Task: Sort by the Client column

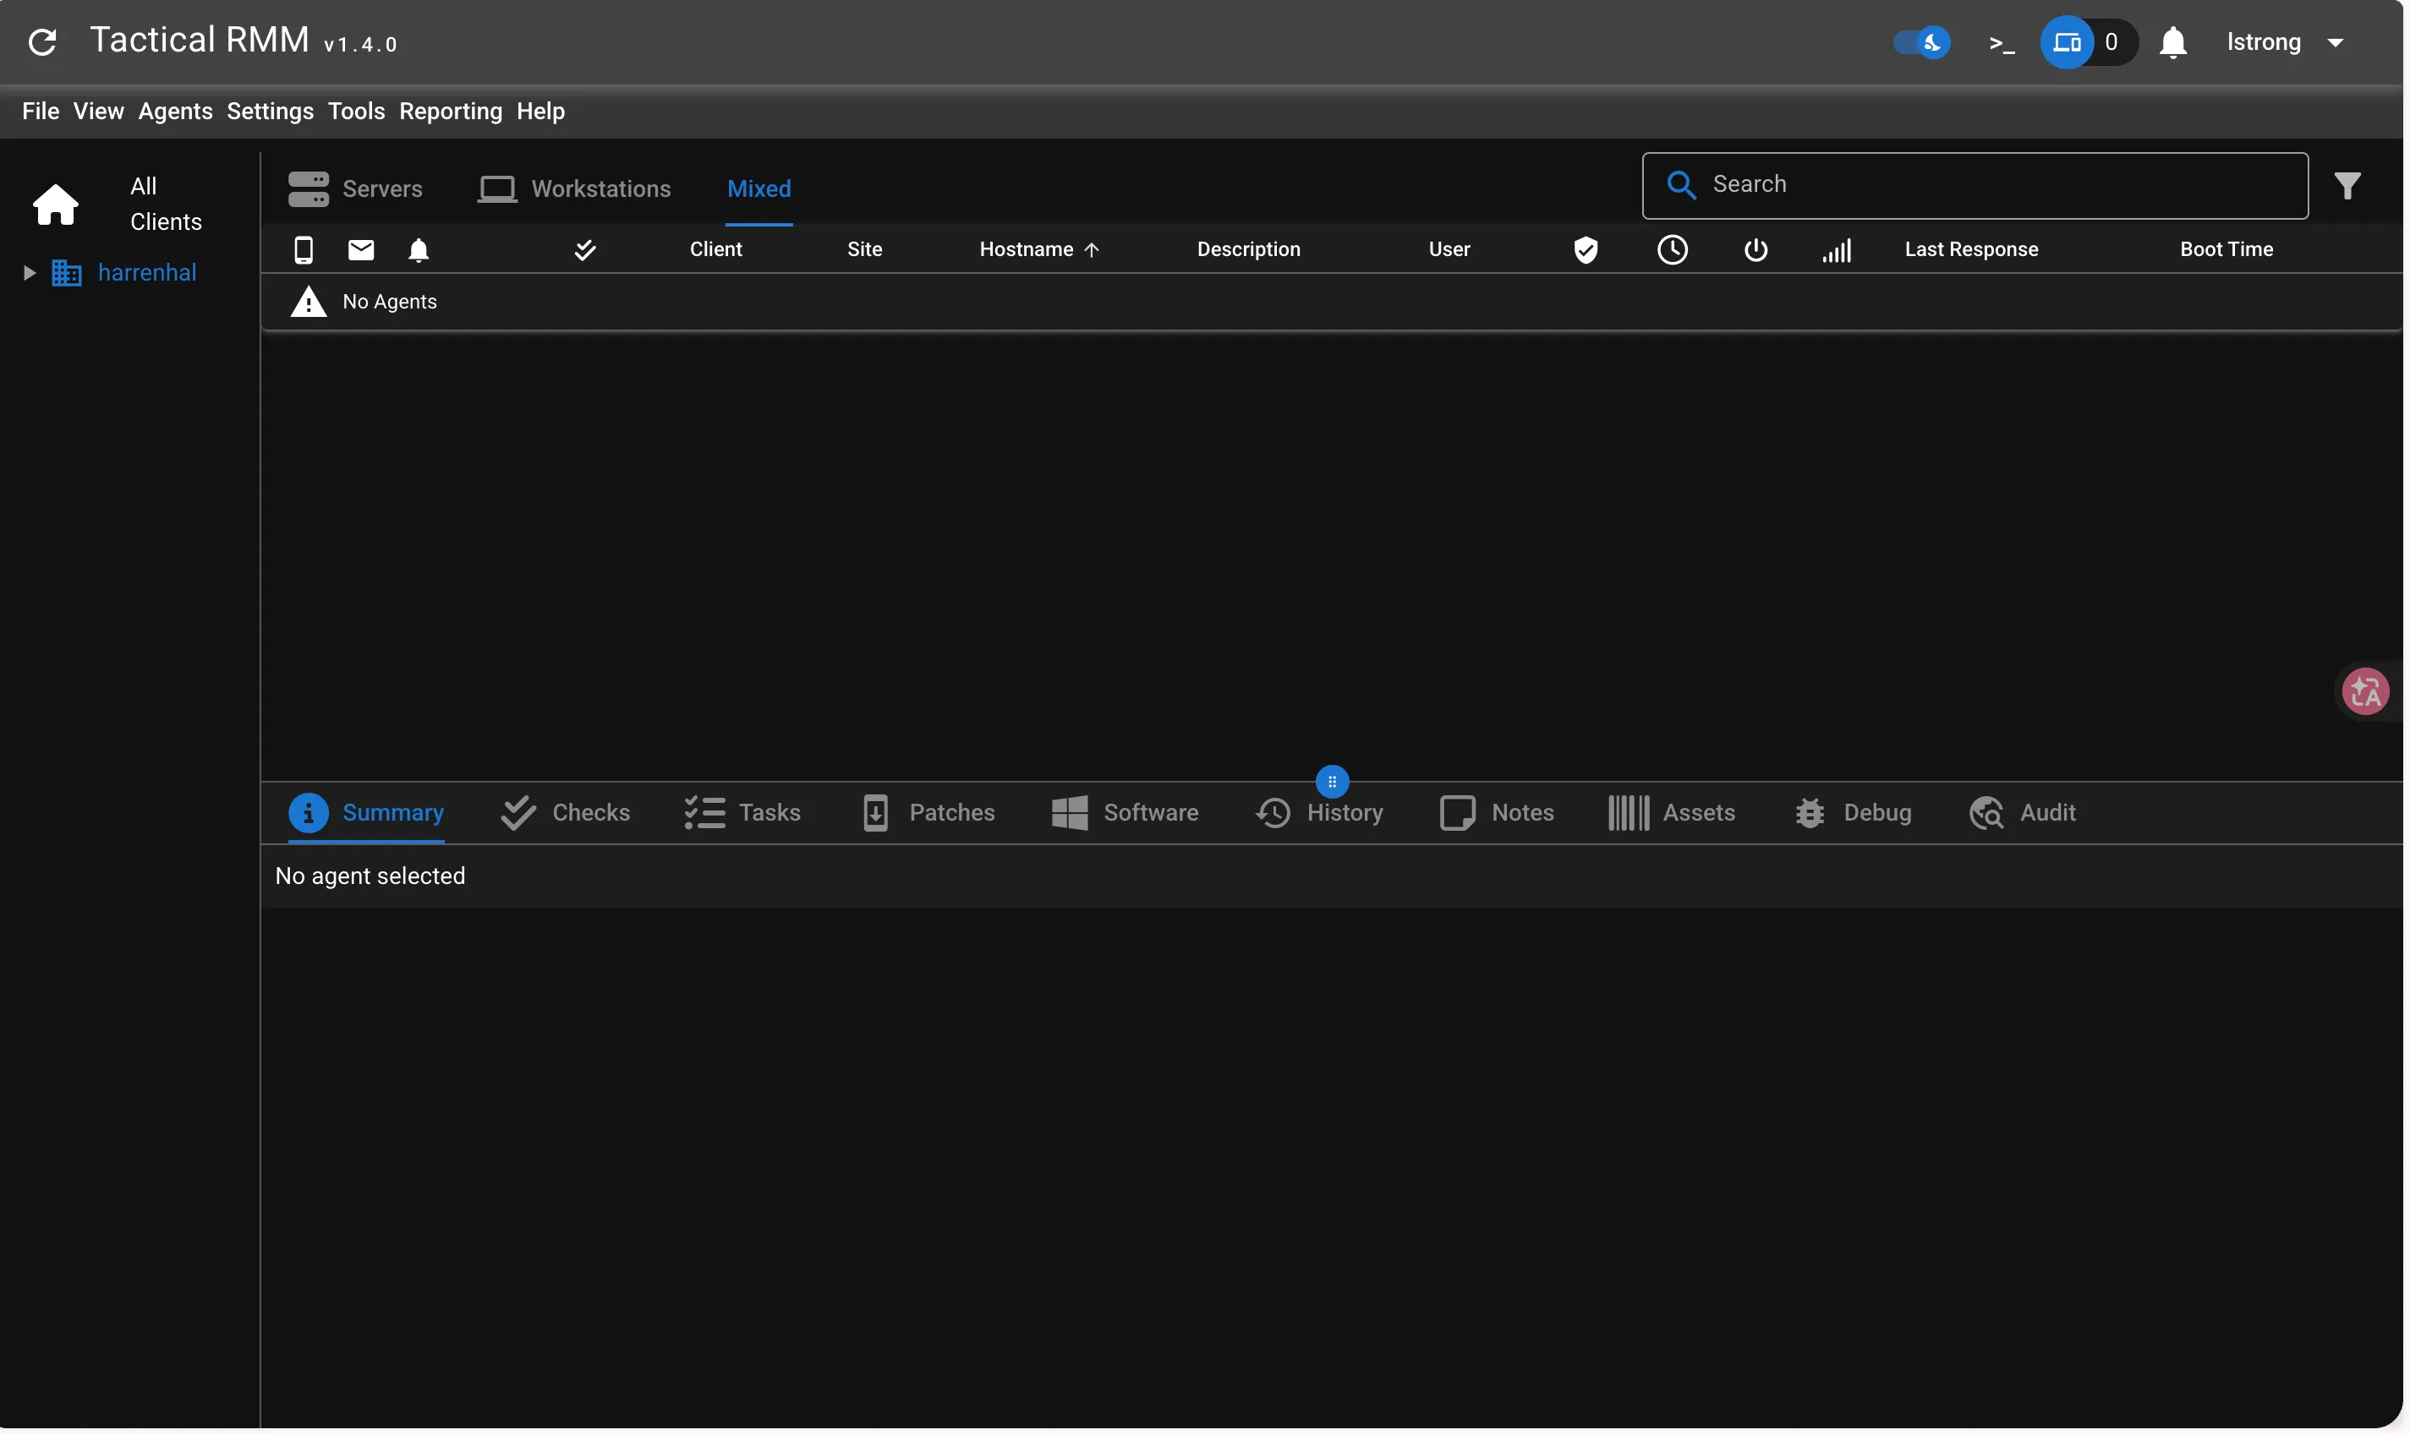Action: click(717, 249)
